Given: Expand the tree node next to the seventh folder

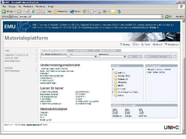Looking at the screenshot, I should [113, 92].
